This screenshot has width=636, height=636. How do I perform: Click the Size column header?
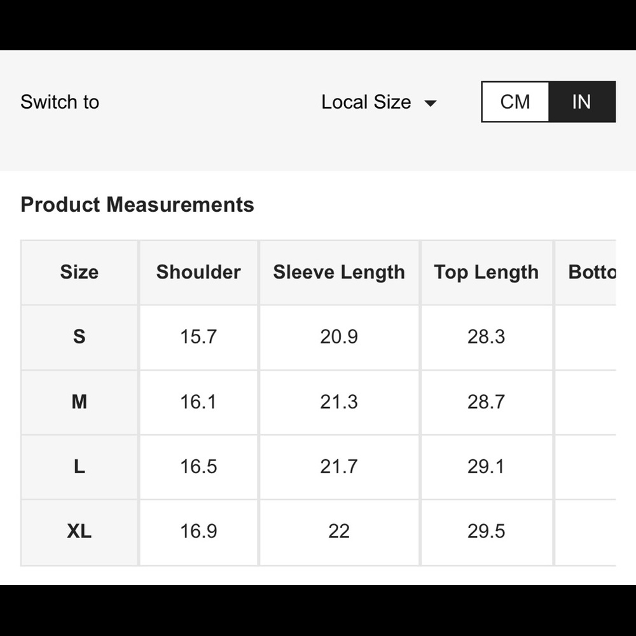(79, 272)
